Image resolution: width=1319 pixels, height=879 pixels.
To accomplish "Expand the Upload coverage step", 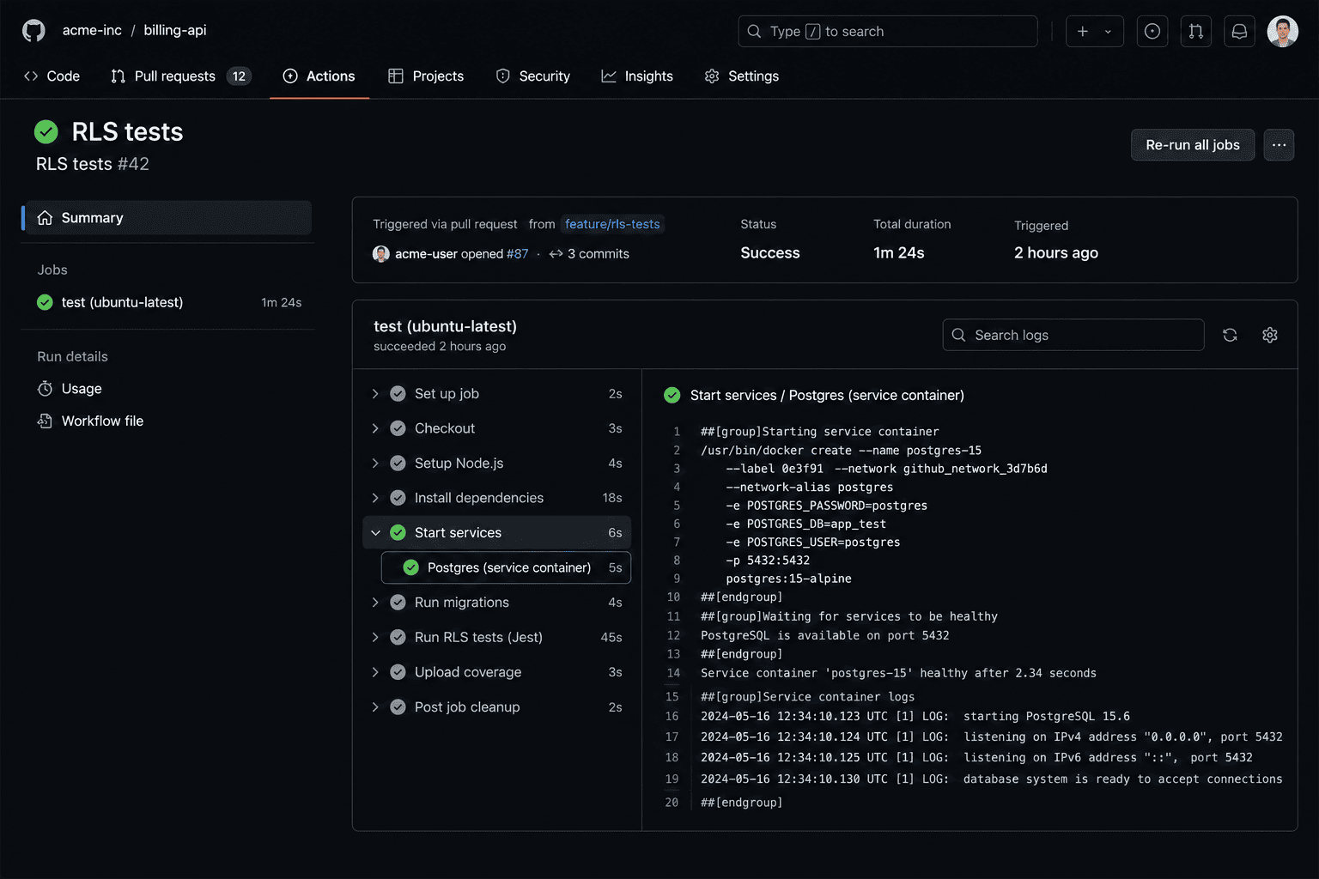I will click(x=375, y=672).
